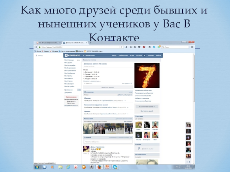Image resolution: width=230 pixels, height=172 pixels.
Task: Click 'Управление сообществом' link
Action: (x=143, y=90)
